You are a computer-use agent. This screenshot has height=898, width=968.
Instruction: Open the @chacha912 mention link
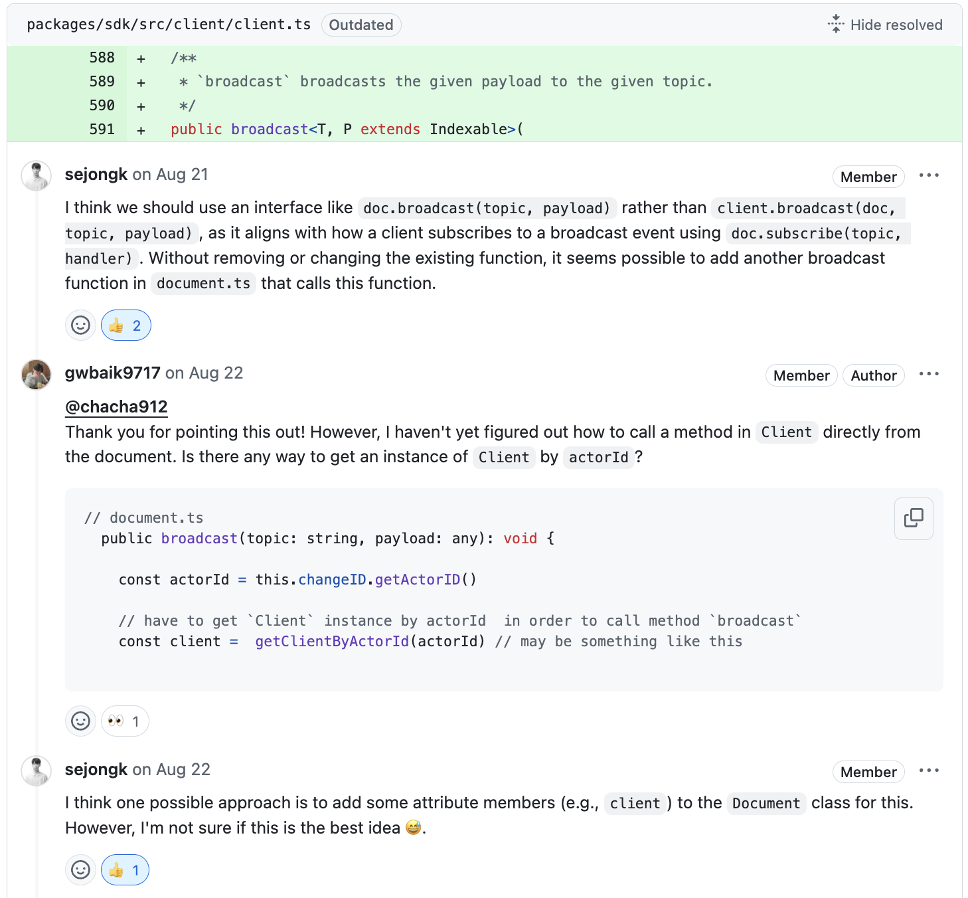tap(116, 406)
